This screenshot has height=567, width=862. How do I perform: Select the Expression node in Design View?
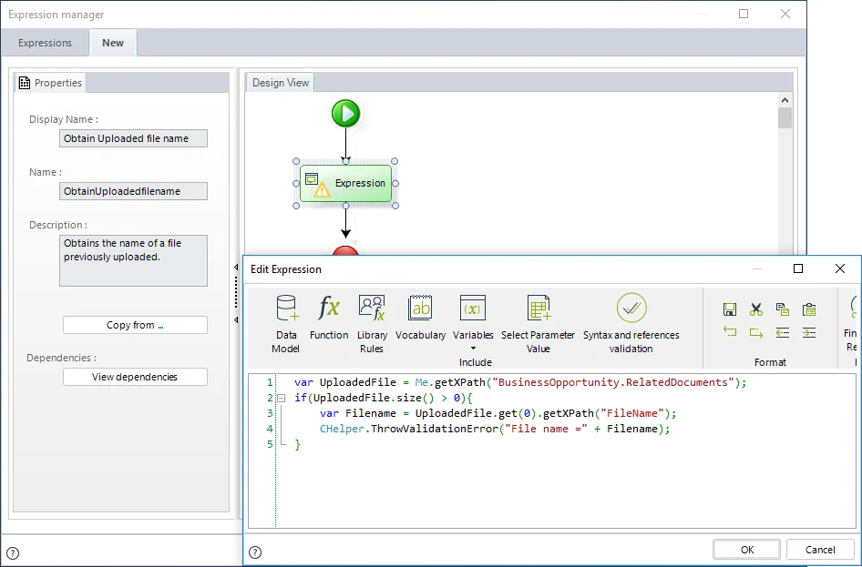click(x=345, y=183)
